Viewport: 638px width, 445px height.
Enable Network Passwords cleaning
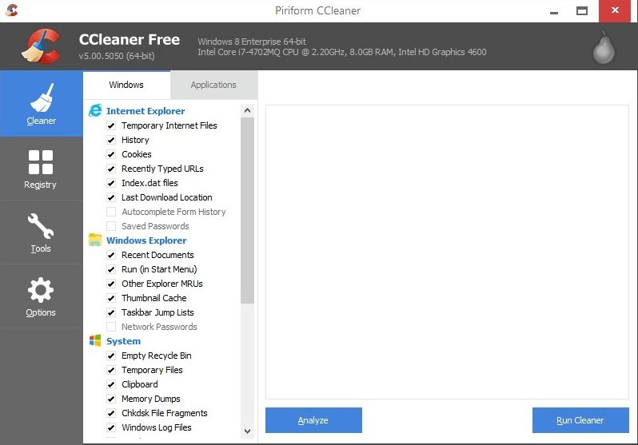tap(111, 327)
